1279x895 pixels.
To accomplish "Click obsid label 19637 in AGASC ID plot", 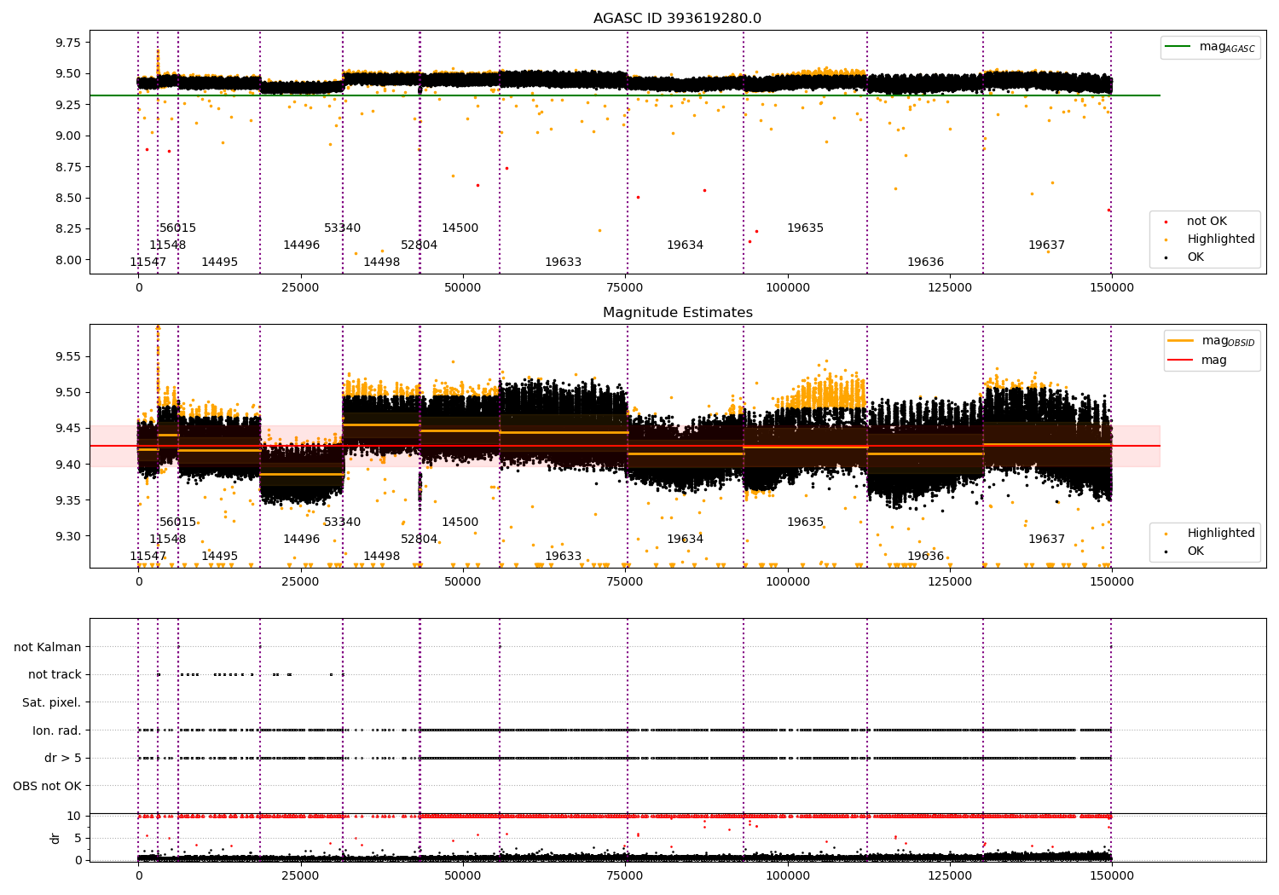I will (x=1047, y=245).
